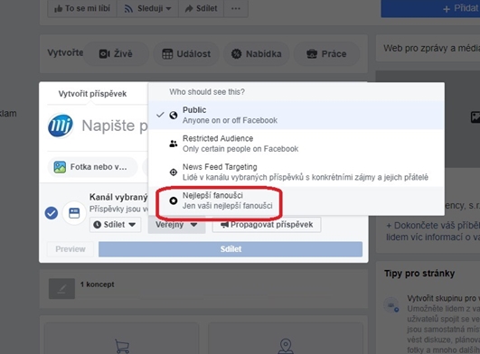Click the globe icon beside Public
This screenshot has height=354, width=480.
point(174,116)
